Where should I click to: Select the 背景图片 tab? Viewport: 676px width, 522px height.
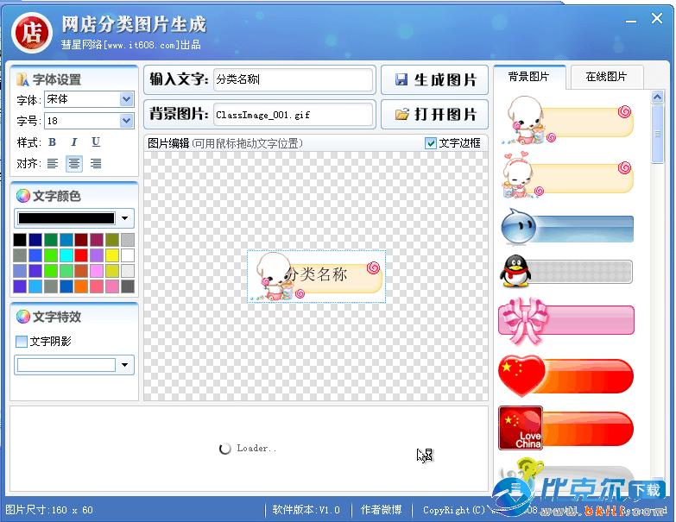pyautogui.click(x=529, y=77)
